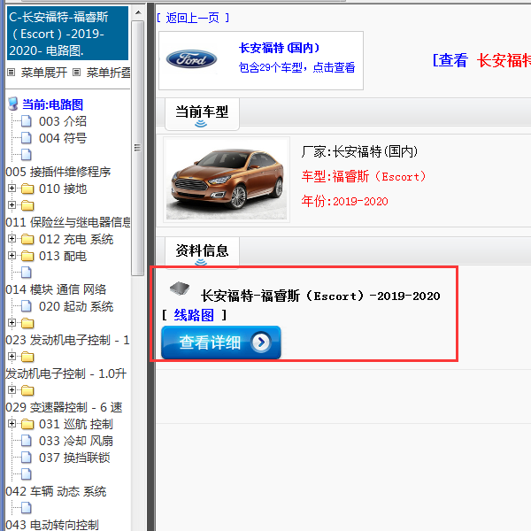Open 005 接插件维修程序 item
The height and width of the screenshot is (531, 531).
(x=58, y=172)
